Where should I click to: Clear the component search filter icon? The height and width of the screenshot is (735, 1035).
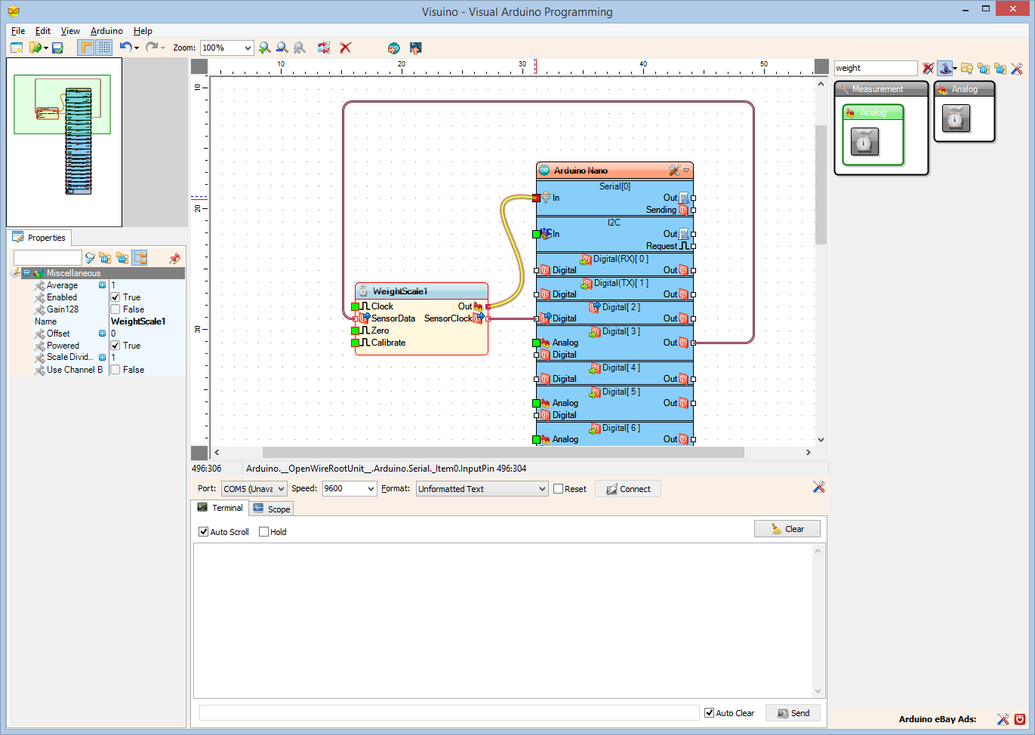point(929,68)
